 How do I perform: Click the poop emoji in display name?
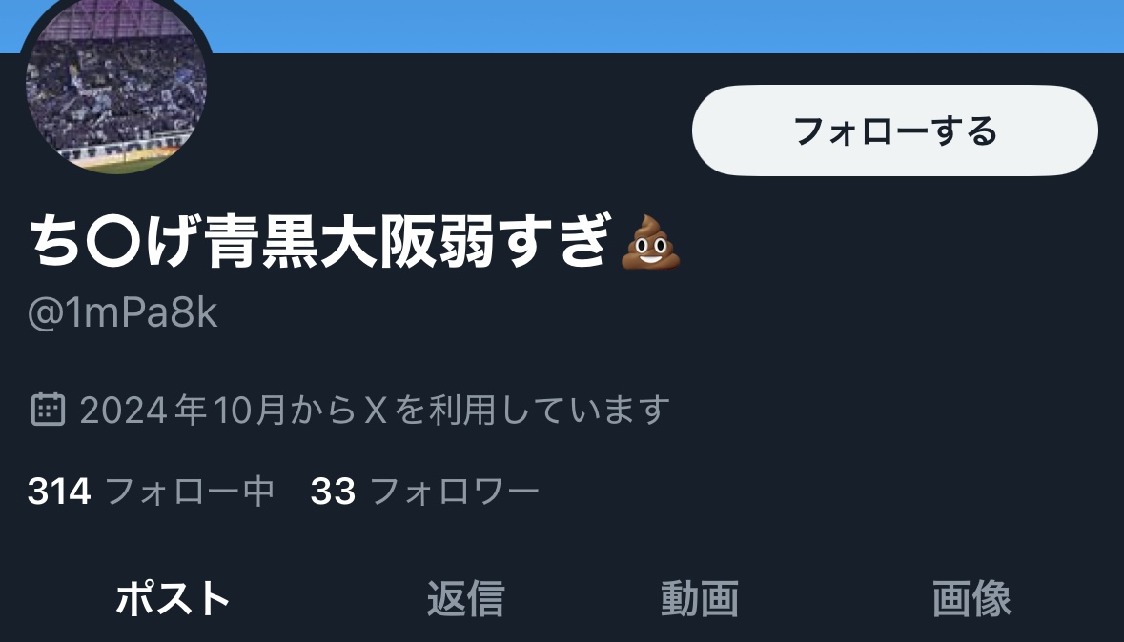650,242
